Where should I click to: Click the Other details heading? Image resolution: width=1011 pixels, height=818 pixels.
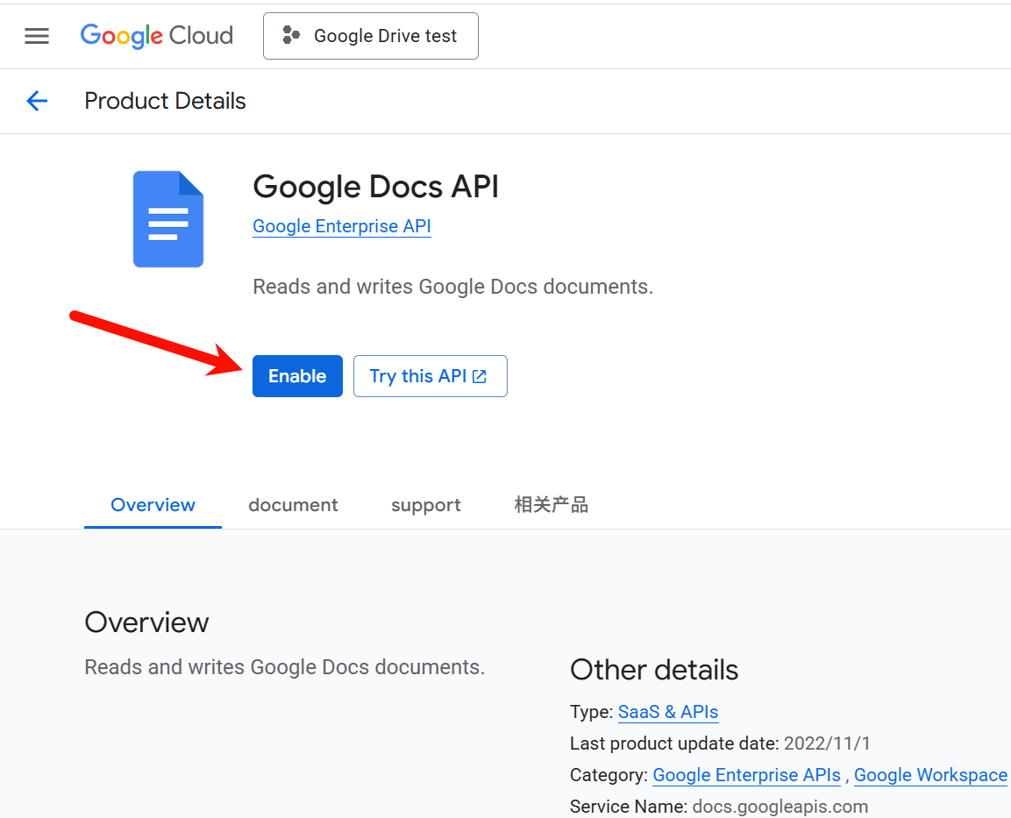click(x=654, y=670)
